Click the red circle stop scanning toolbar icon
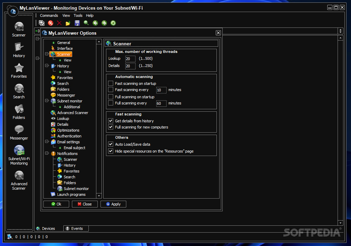351x246 pixels. point(51,23)
